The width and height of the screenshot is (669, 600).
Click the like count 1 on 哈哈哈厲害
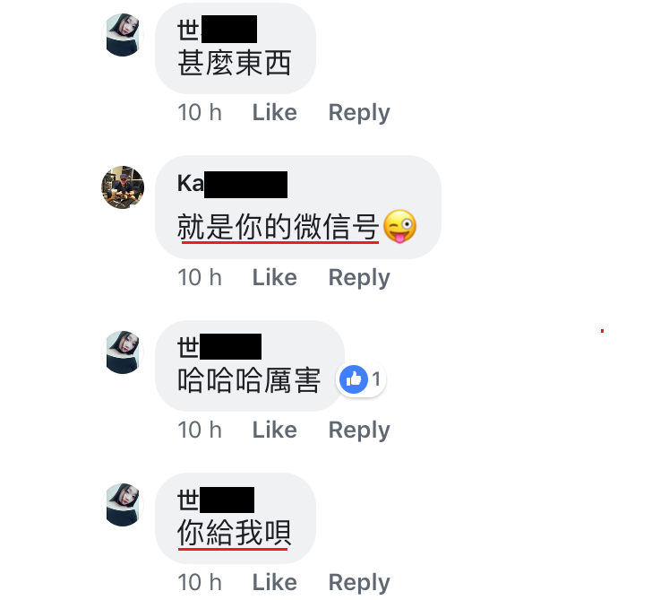pyautogui.click(x=376, y=379)
